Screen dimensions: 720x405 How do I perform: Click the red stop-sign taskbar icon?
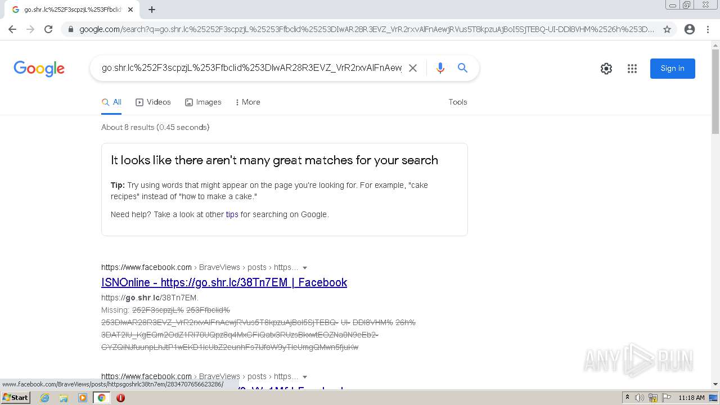pos(120,398)
